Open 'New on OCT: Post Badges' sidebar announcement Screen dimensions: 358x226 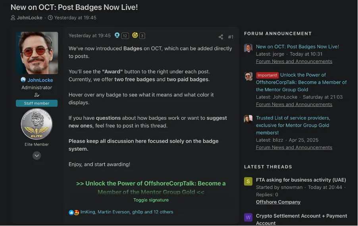tap(297, 46)
